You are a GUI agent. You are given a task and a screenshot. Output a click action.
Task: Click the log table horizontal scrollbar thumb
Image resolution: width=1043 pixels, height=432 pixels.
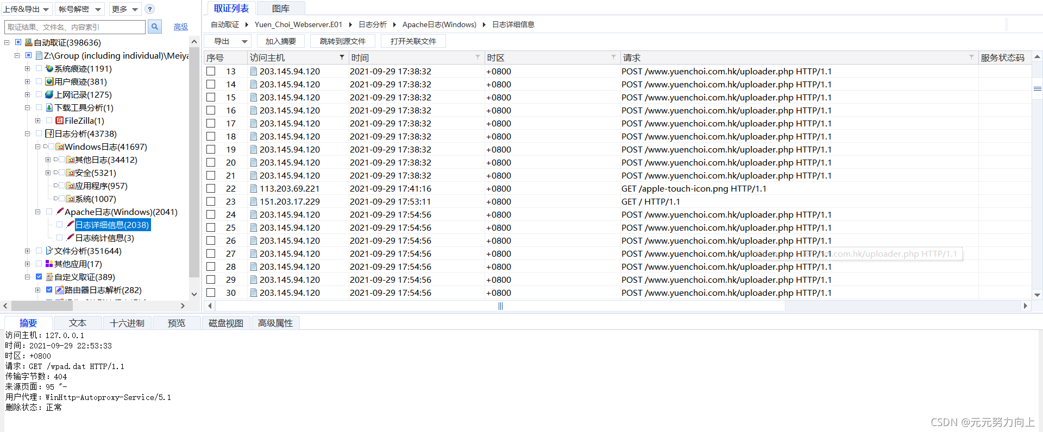tap(500, 306)
